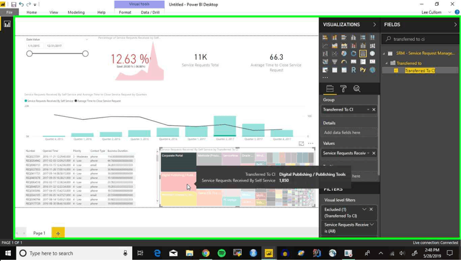Viewport: 462px width, 261px height.
Task: Select the map visual icon
Action: pos(372,54)
